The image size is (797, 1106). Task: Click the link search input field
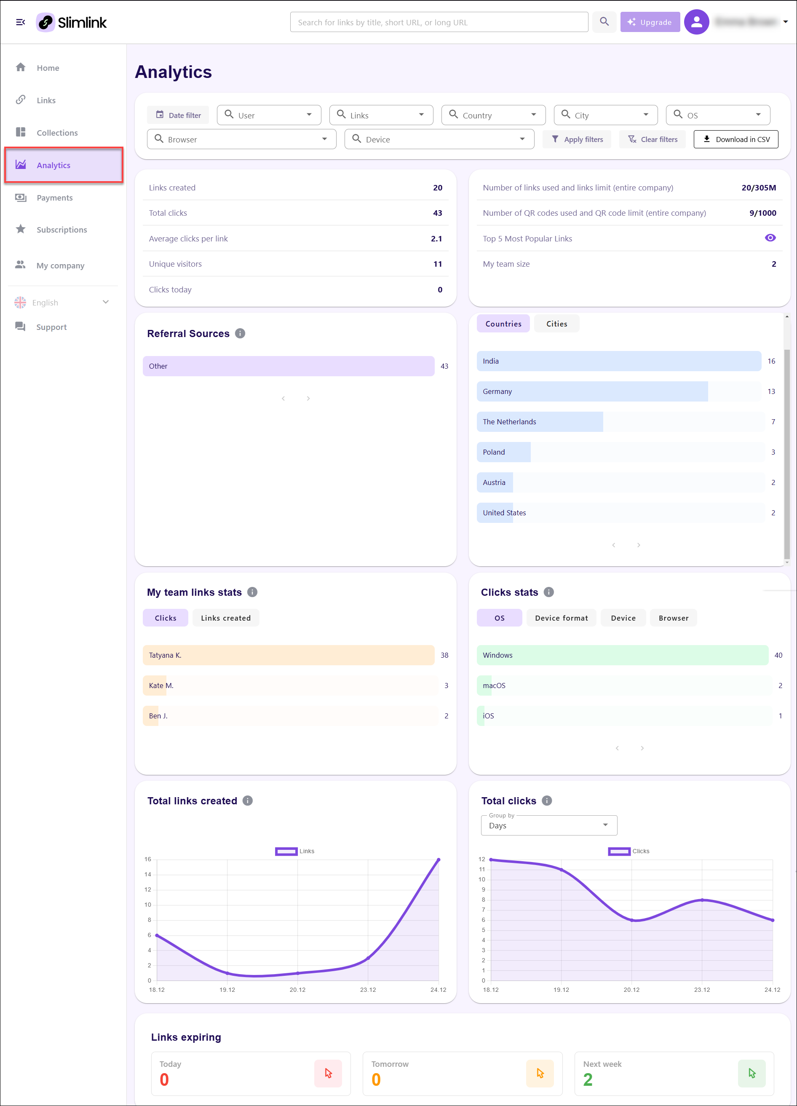pyautogui.click(x=439, y=22)
